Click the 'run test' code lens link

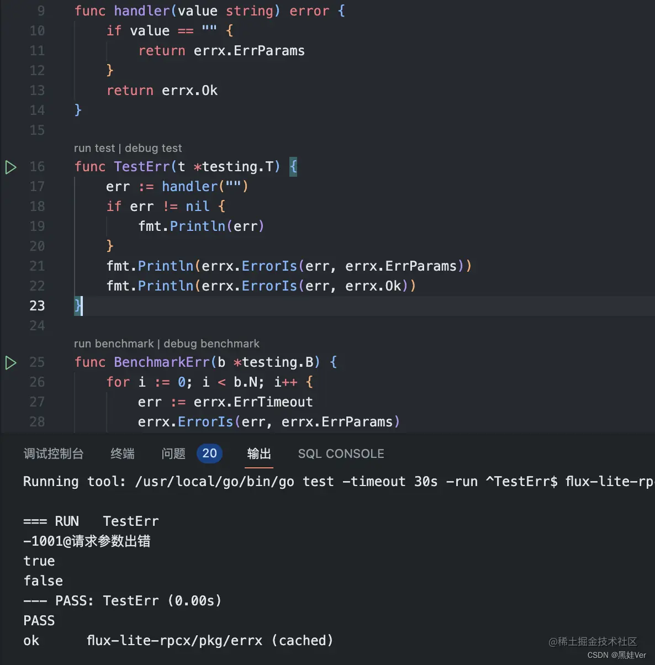click(x=94, y=148)
